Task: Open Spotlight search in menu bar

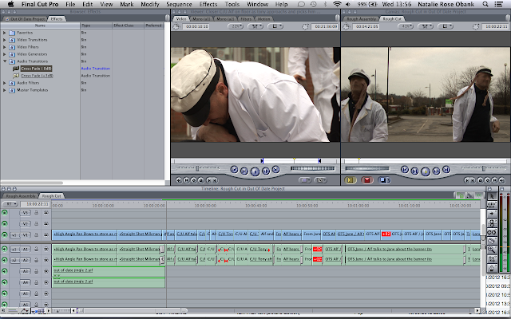Action: coord(485,4)
